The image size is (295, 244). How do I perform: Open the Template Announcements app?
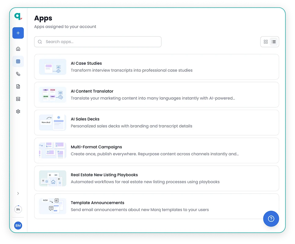[x=156, y=206]
